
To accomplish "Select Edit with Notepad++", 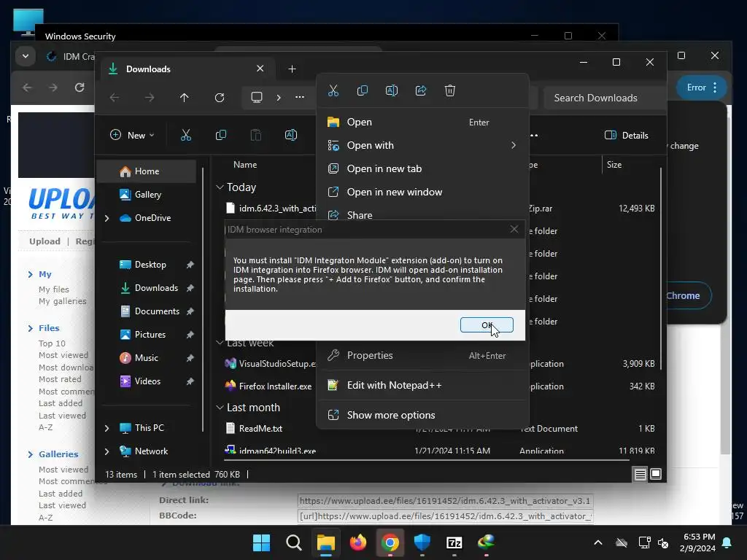I will coord(422,385).
